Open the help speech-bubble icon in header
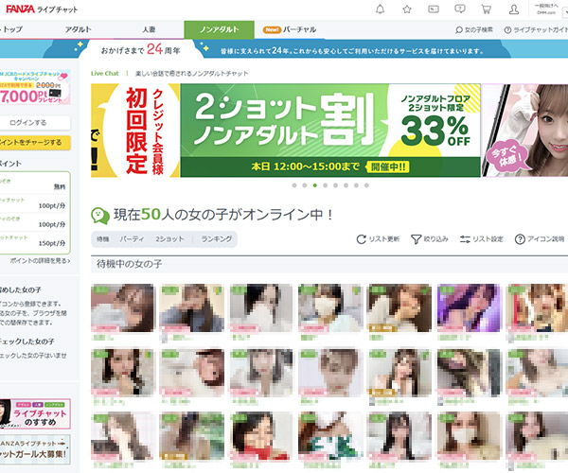Viewport: 568px width, 473px height. click(x=460, y=9)
